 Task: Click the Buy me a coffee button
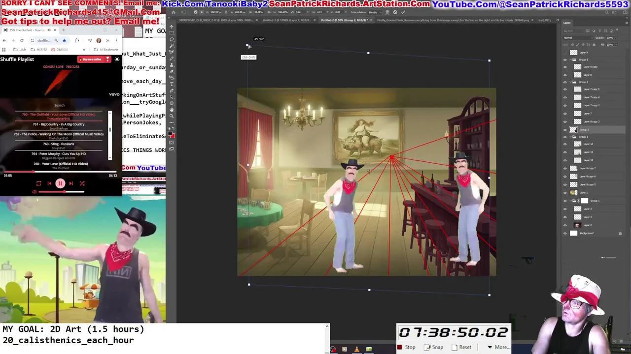pyautogui.click(x=94, y=59)
